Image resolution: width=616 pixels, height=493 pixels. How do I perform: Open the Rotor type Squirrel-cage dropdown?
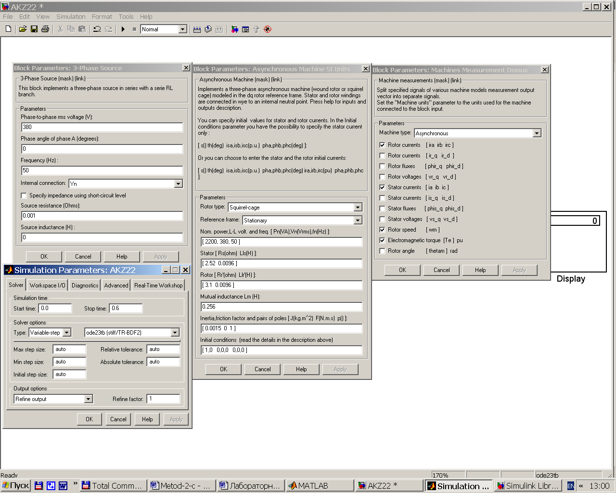358,208
